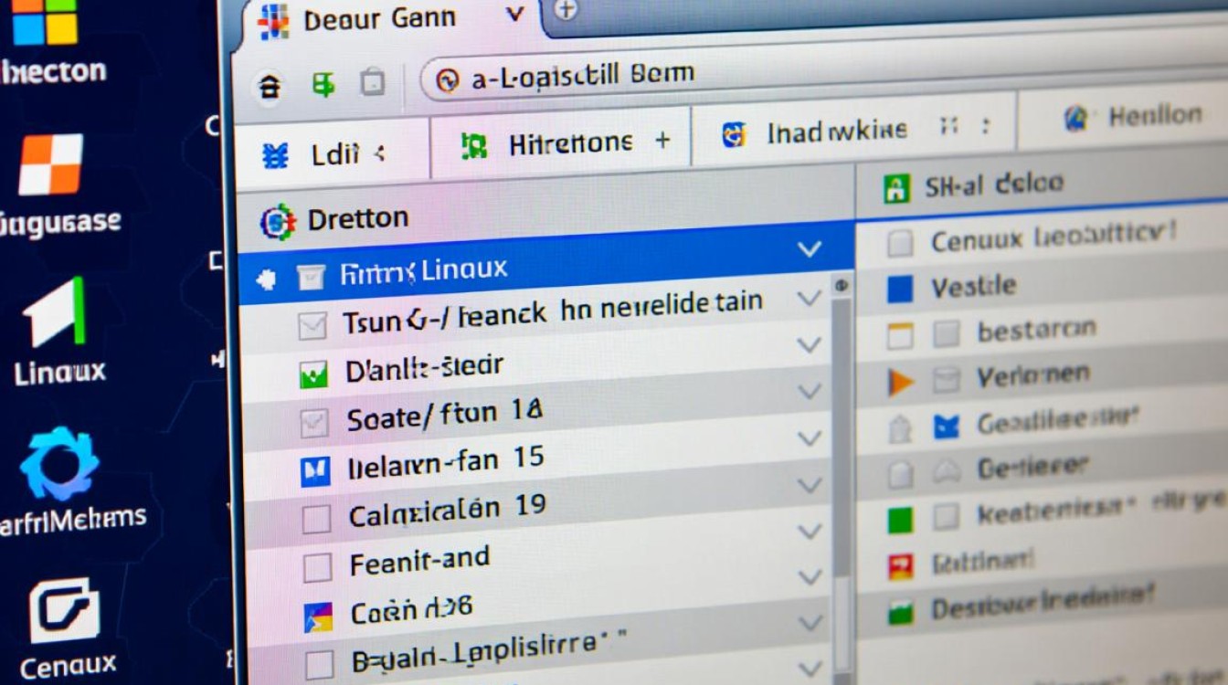
Task: Open a new tab with plus button
Action: (567, 10)
